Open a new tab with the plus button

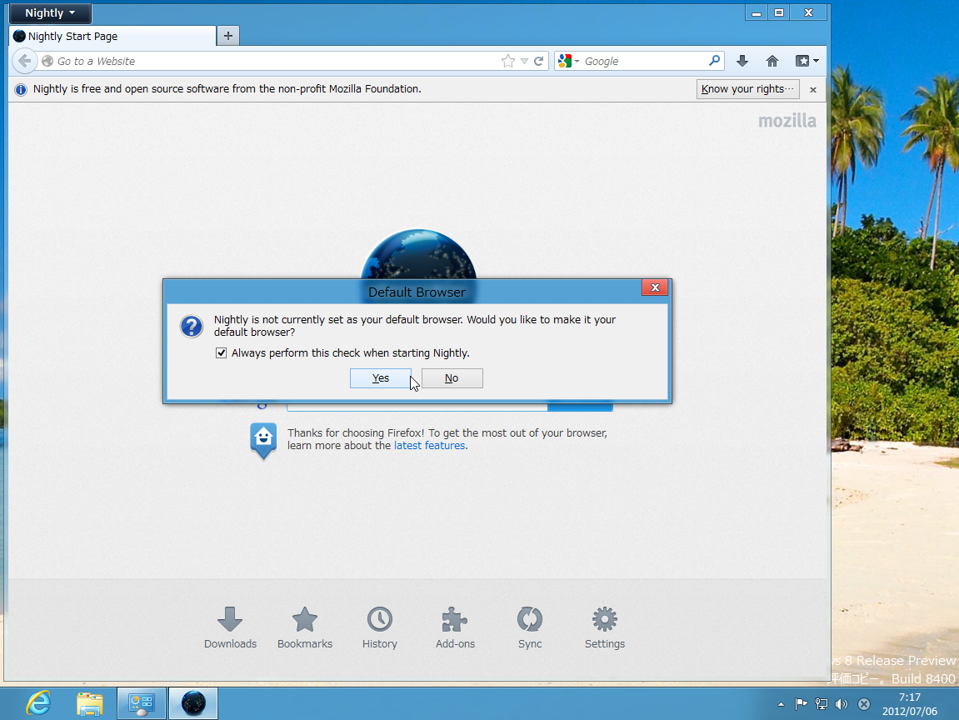coord(228,36)
